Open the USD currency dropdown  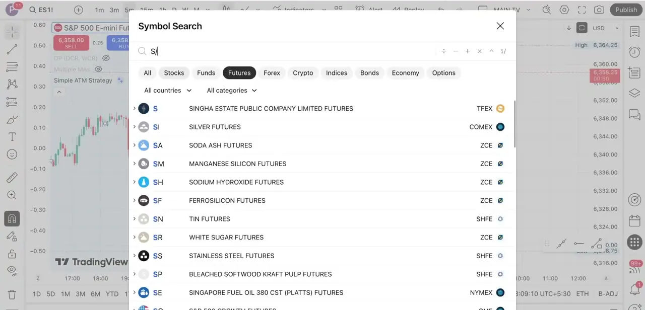[606, 28]
